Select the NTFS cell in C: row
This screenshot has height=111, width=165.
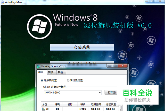point(83,109)
